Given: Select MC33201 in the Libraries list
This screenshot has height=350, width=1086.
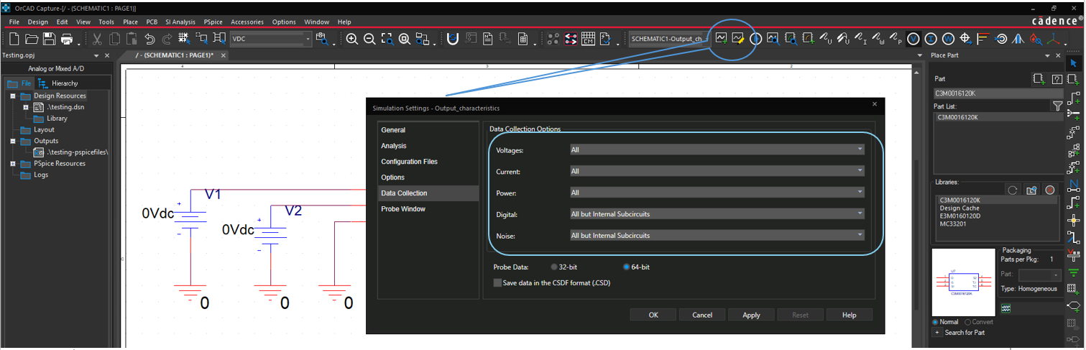Looking at the screenshot, I should (954, 224).
